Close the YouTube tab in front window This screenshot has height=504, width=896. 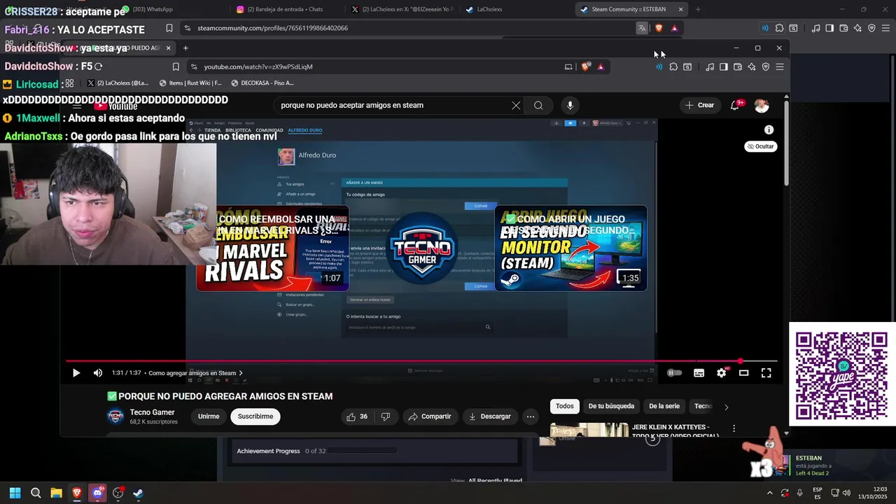click(168, 48)
